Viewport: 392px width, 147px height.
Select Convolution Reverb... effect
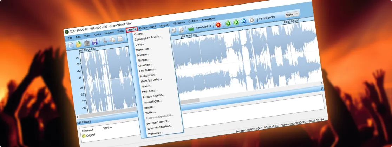pos(148,38)
